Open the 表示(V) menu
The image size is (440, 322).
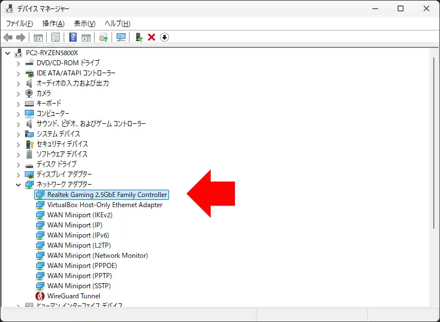(x=85, y=24)
